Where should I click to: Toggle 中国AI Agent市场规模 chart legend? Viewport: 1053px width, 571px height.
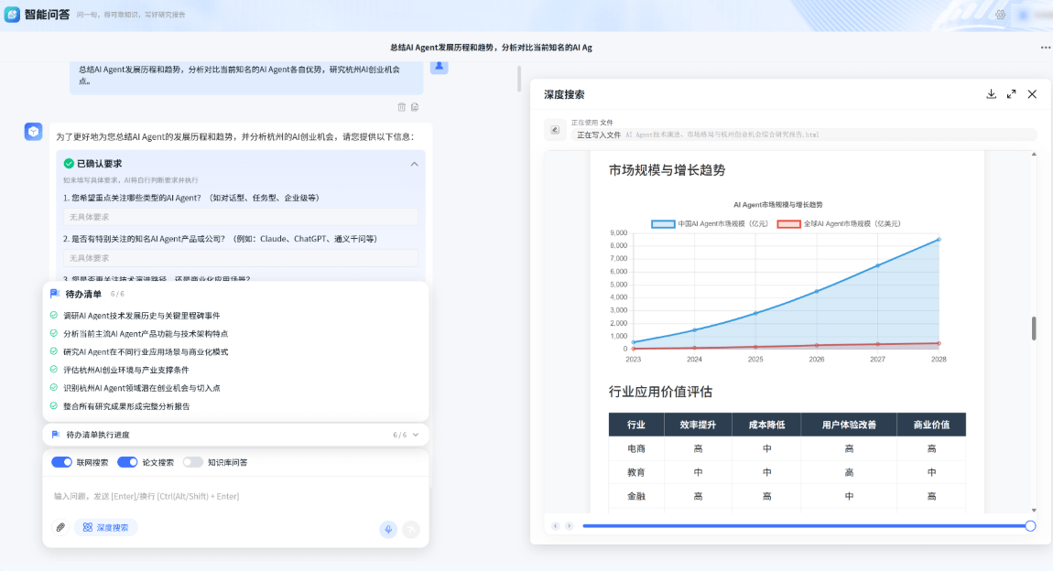click(663, 224)
